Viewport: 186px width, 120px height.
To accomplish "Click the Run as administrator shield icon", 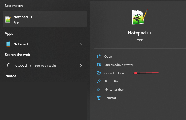I will (99, 65).
